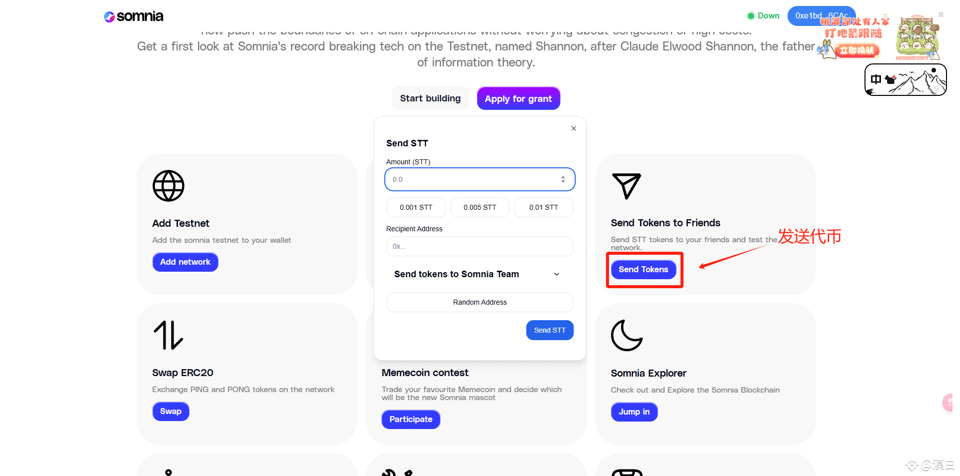This screenshot has width=960, height=476.
Task: Expand Send tokens to Somnia Team section
Action: click(480, 274)
